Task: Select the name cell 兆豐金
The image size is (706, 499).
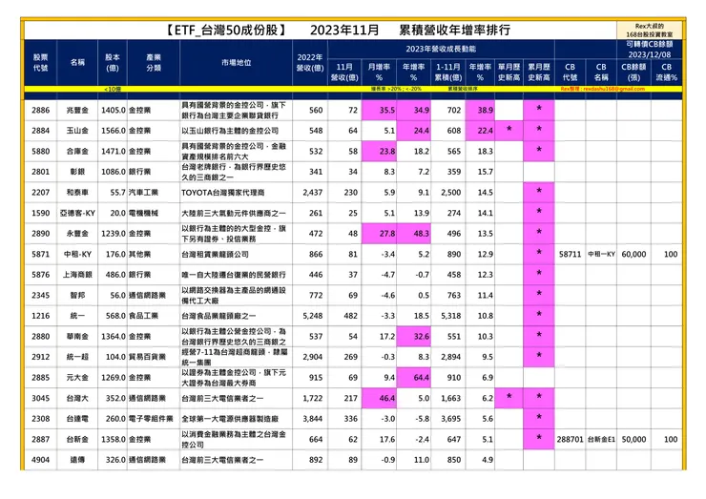Action: pos(77,110)
